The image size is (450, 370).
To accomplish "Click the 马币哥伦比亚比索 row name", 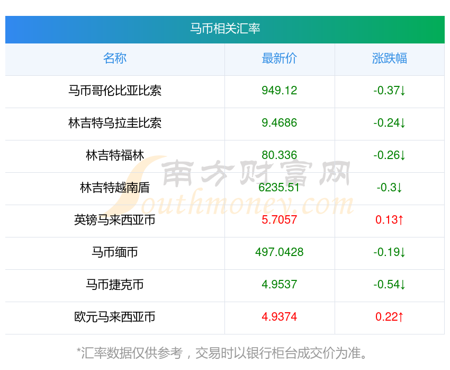I will pos(115,91).
